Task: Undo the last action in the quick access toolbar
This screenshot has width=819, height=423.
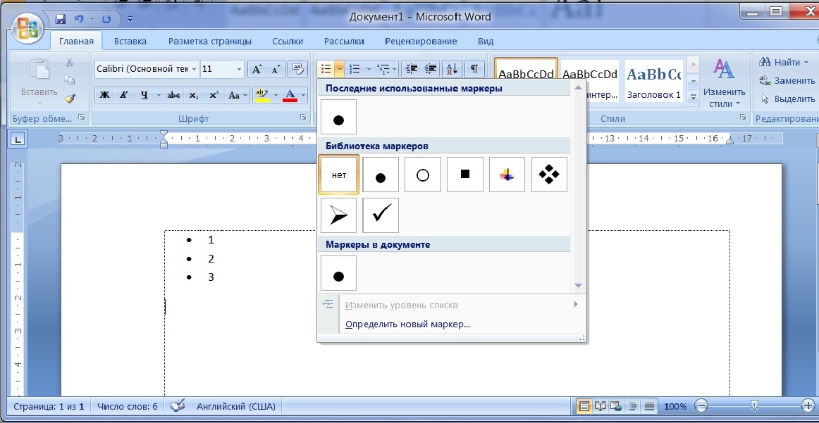Action: pyautogui.click(x=79, y=19)
